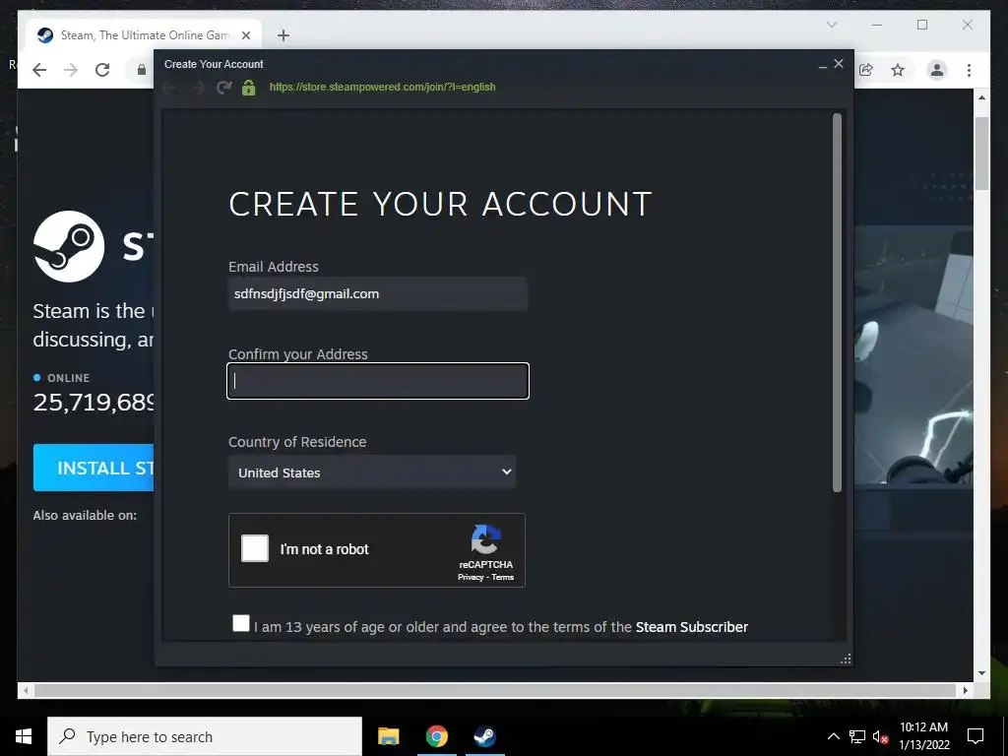
Task: Tick the 13 years of age checkbox
Action: (241, 623)
